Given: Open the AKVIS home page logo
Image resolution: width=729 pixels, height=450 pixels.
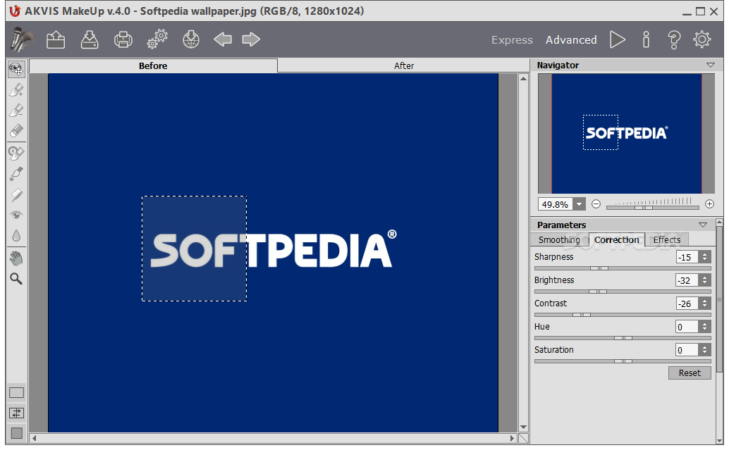Looking at the screenshot, I should (x=22, y=39).
